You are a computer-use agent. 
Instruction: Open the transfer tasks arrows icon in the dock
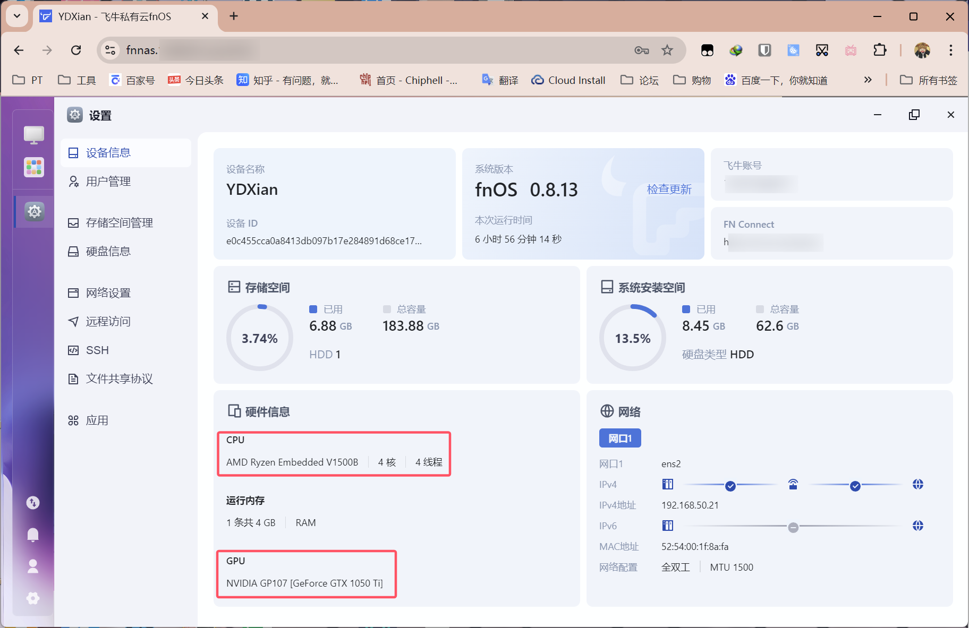(33, 502)
